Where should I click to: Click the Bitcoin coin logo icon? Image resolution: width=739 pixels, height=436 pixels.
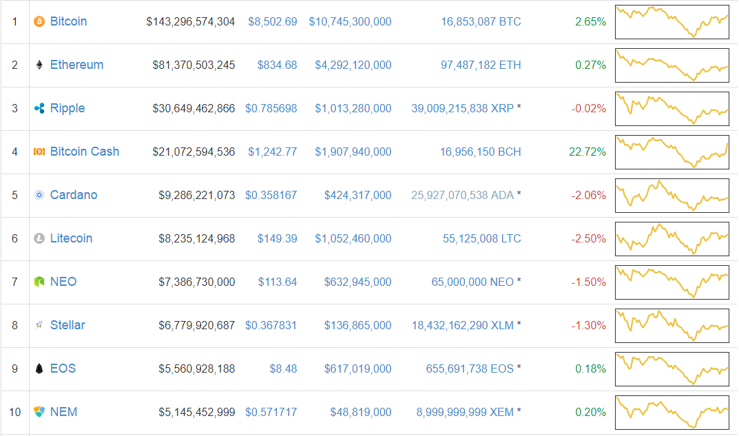click(39, 21)
